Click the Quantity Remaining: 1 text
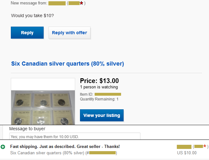The image size is (209, 160). (99, 99)
